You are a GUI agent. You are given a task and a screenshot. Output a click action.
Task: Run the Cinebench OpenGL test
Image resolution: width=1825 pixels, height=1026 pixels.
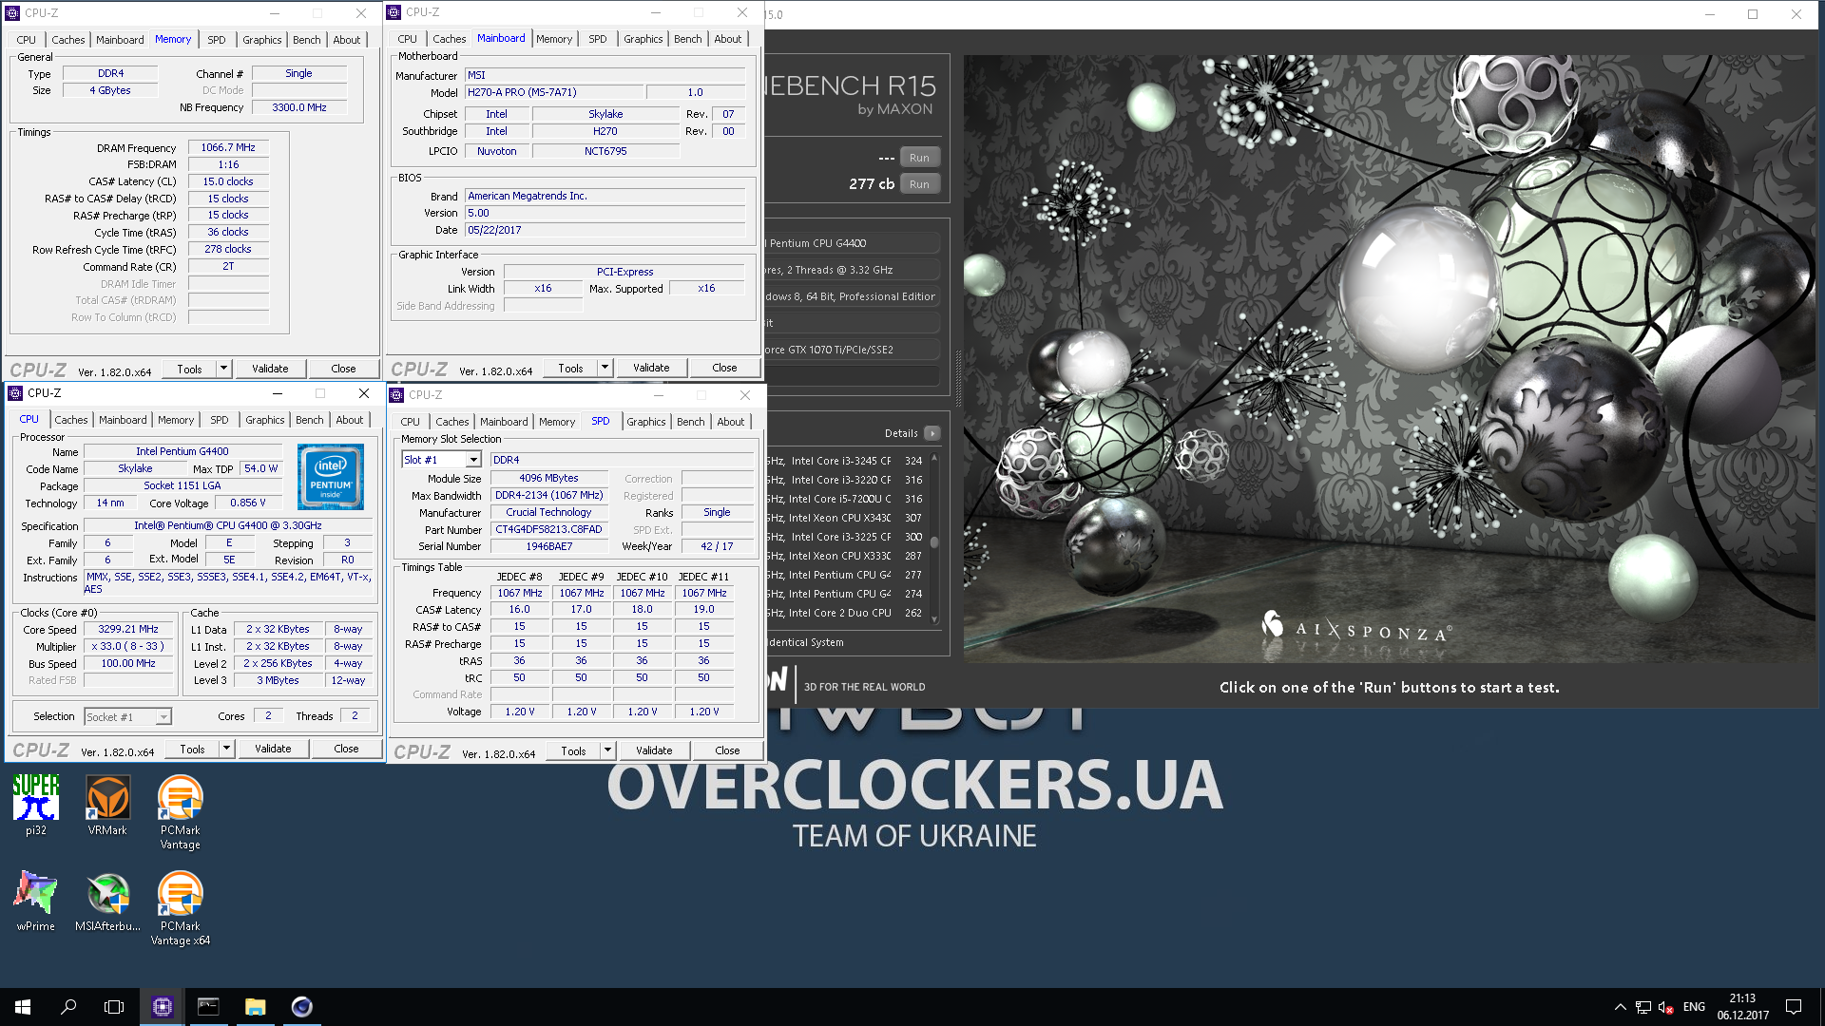[919, 158]
